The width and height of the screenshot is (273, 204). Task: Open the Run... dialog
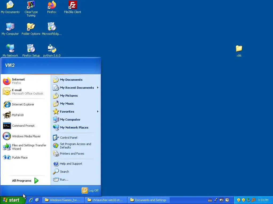click(x=76, y=180)
